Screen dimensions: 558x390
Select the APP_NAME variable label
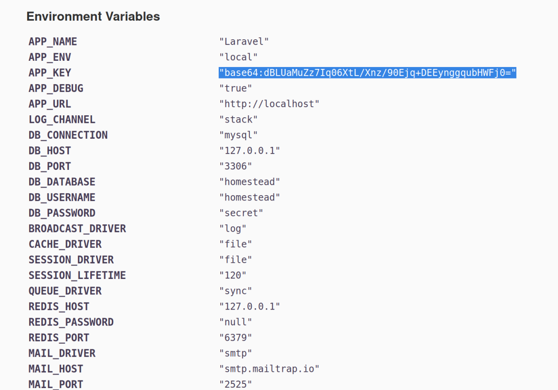pos(53,42)
